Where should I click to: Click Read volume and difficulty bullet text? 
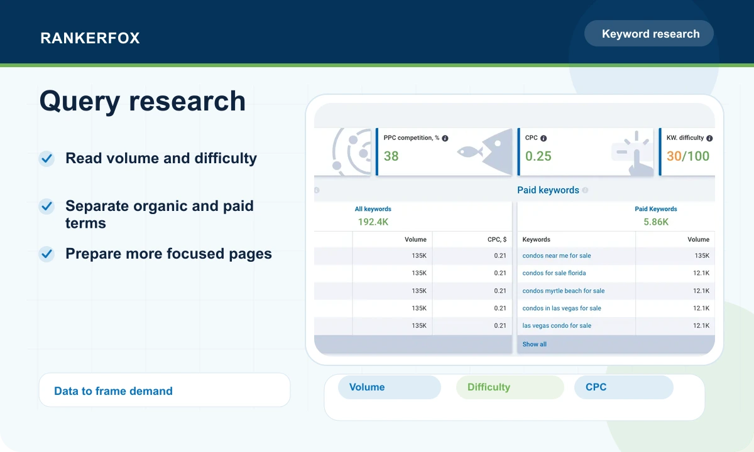(161, 158)
